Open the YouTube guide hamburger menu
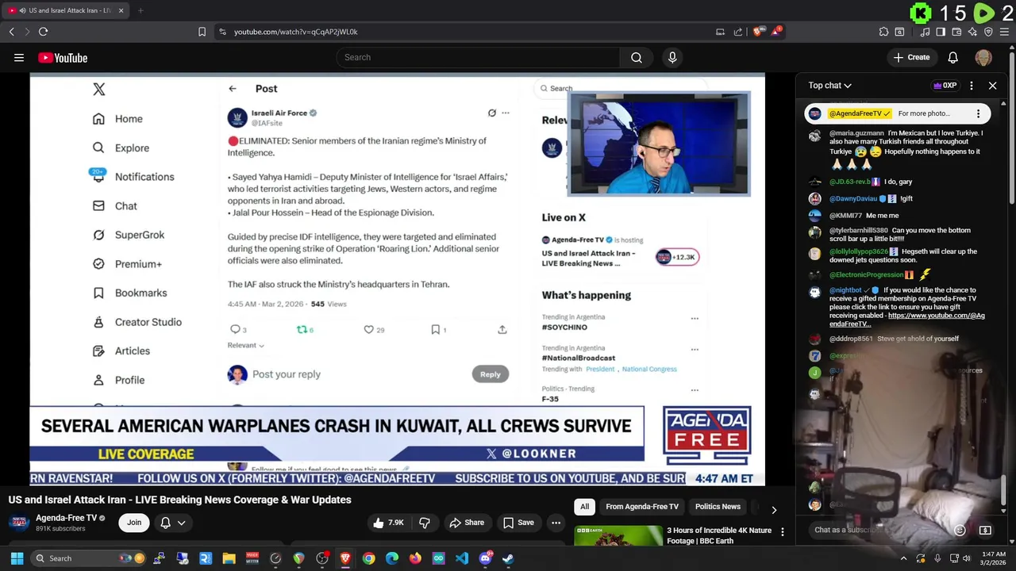 pyautogui.click(x=19, y=58)
